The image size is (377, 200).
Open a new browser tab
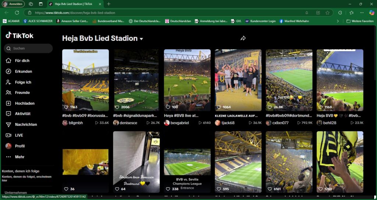[109, 4]
